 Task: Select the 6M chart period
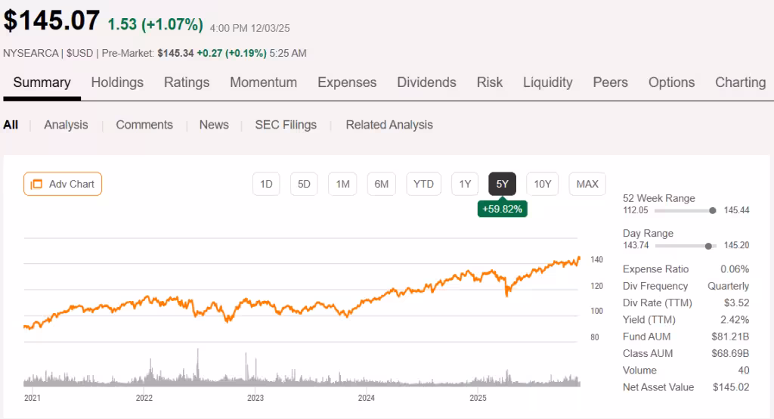click(382, 184)
